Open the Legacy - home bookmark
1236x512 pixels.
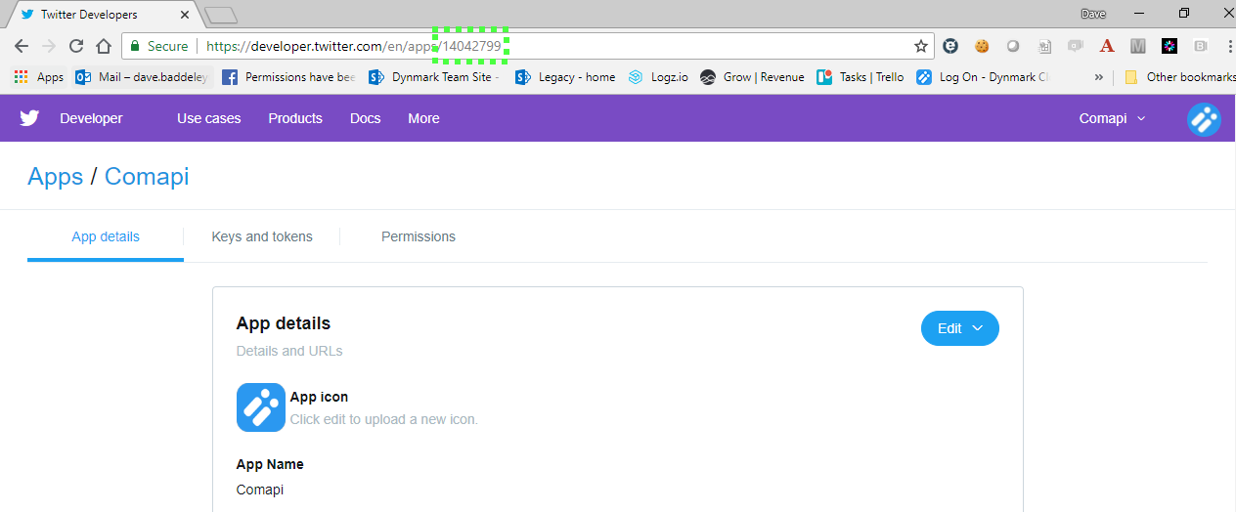click(x=566, y=77)
